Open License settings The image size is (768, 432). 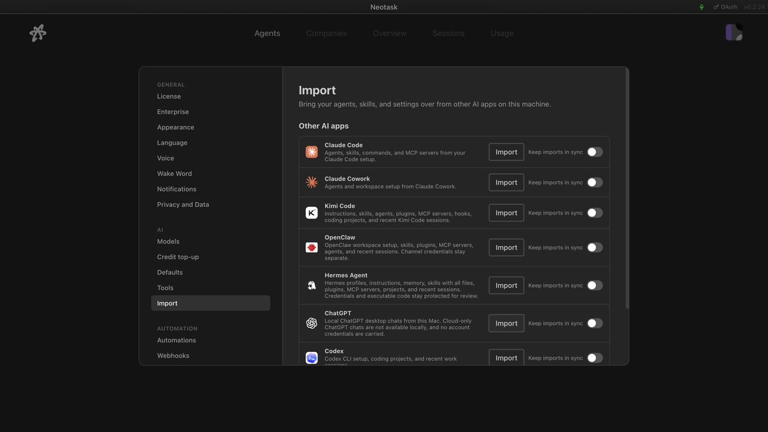(x=211, y=97)
